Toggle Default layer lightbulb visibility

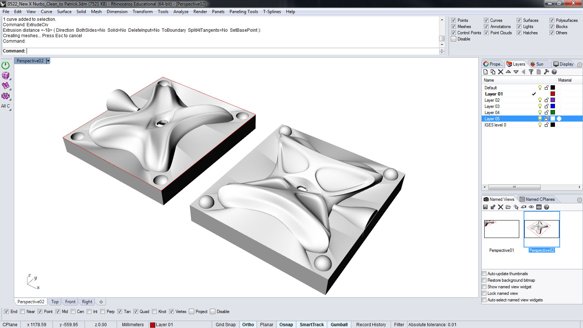(540, 87)
